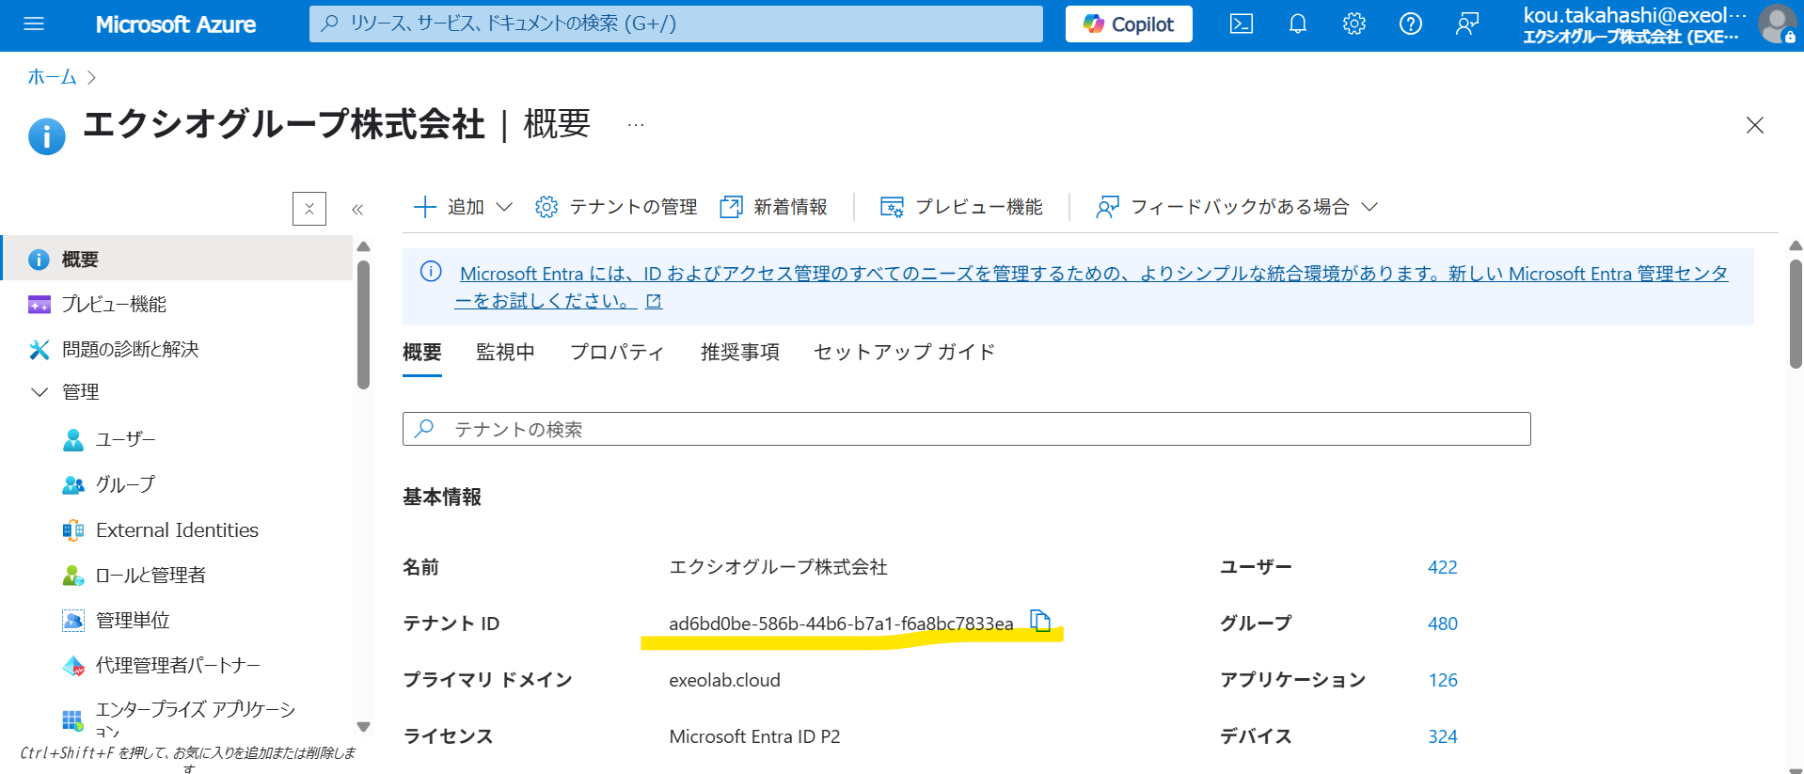The image size is (1804, 774).
Task: Switch to the プロパティ tab
Action: pos(617,353)
